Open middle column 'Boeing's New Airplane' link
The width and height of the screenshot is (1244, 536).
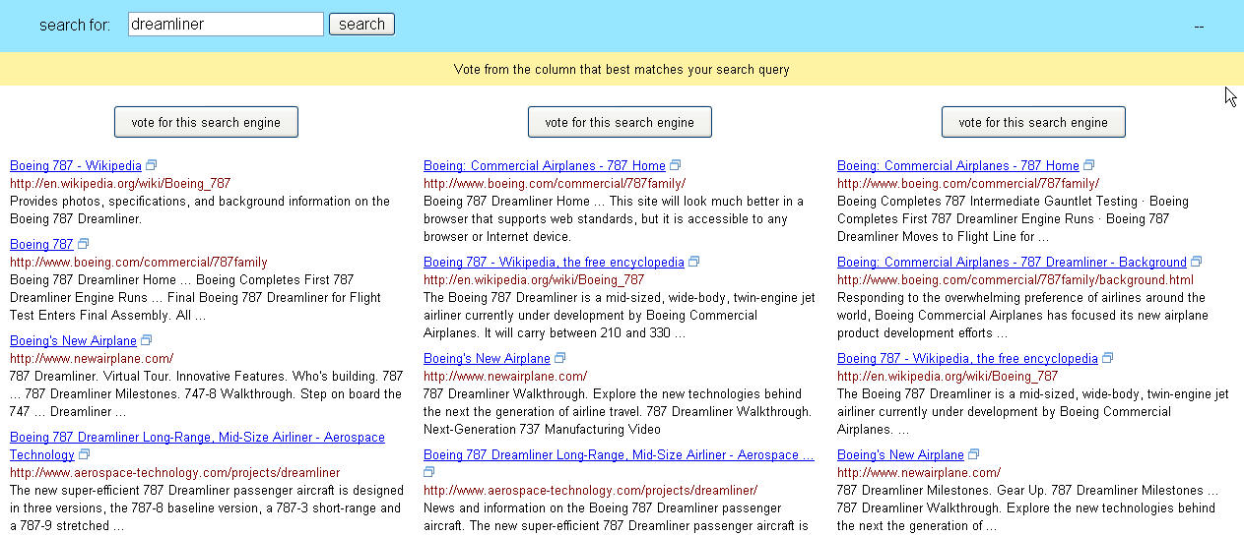click(487, 358)
